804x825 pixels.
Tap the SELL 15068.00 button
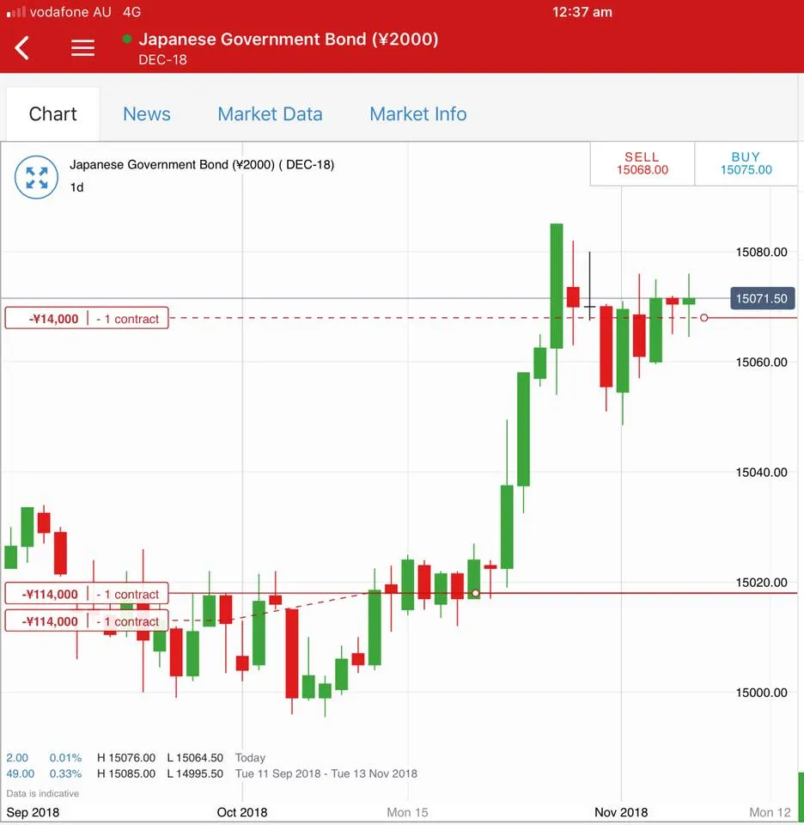(x=642, y=163)
